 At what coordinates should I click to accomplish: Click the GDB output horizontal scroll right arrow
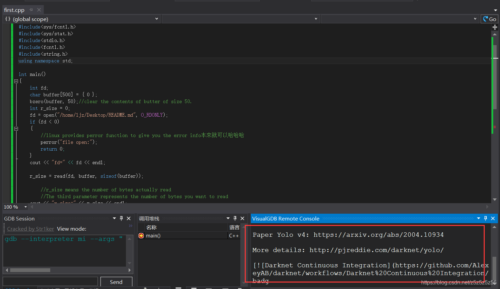coord(129,270)
